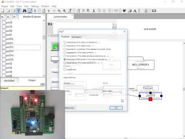Click the PecLed class box in diagram
Image resolution: width=185 pixels, height=139 pixels.
(148, 88)
